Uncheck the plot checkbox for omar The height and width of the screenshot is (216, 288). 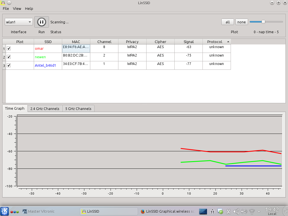pos(9,48)
